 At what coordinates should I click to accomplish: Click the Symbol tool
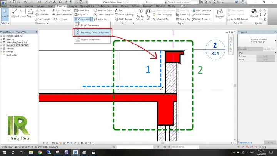(x=254, y=13)
